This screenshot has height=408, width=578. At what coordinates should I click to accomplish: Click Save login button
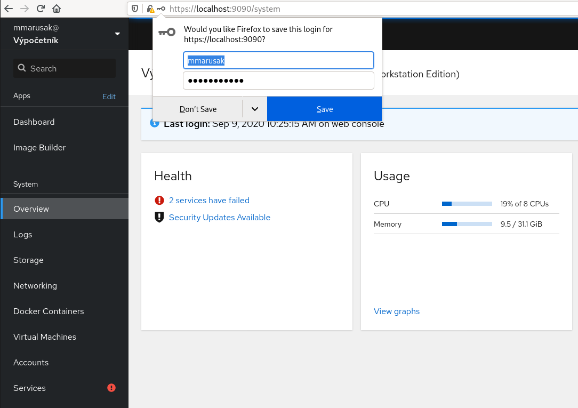coord(324,109)
